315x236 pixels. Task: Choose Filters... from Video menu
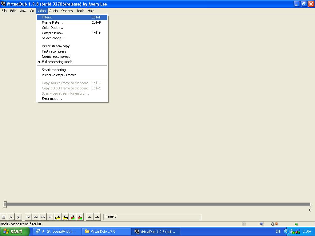tap(72, 17)
